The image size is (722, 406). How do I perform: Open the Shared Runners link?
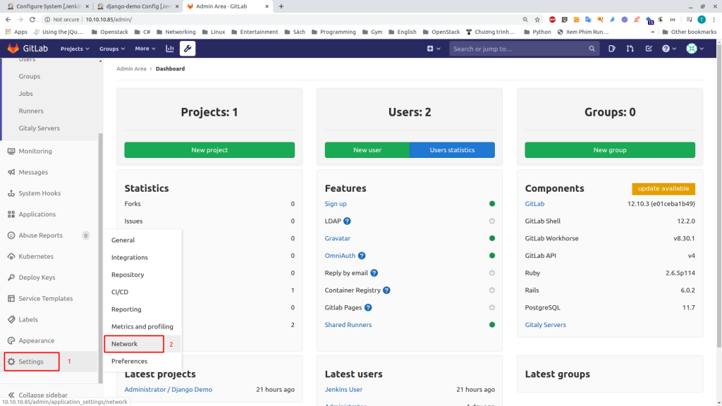348,325
